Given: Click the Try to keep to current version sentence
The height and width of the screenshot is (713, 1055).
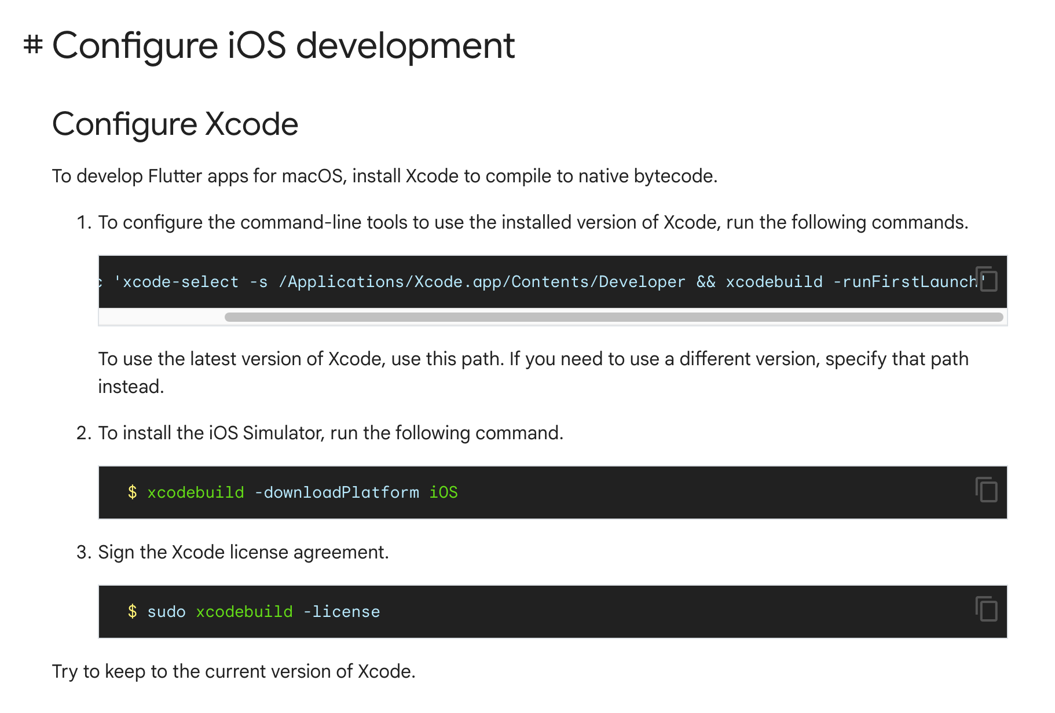Looking at the screenshot, I should click(x=234, y=671).
